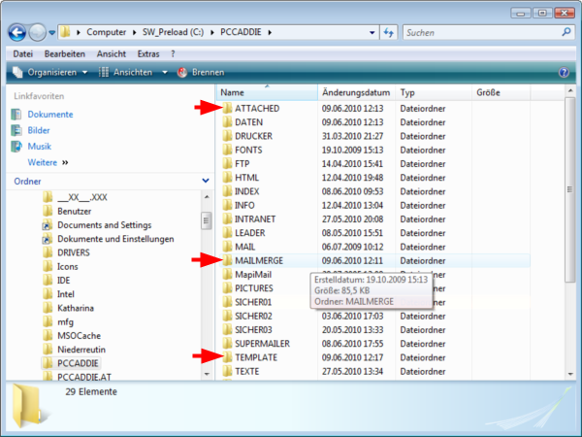The height and width of the screenshot is (437, 582).
Task: Click in the Suchen search field
Action: point(481,33)
